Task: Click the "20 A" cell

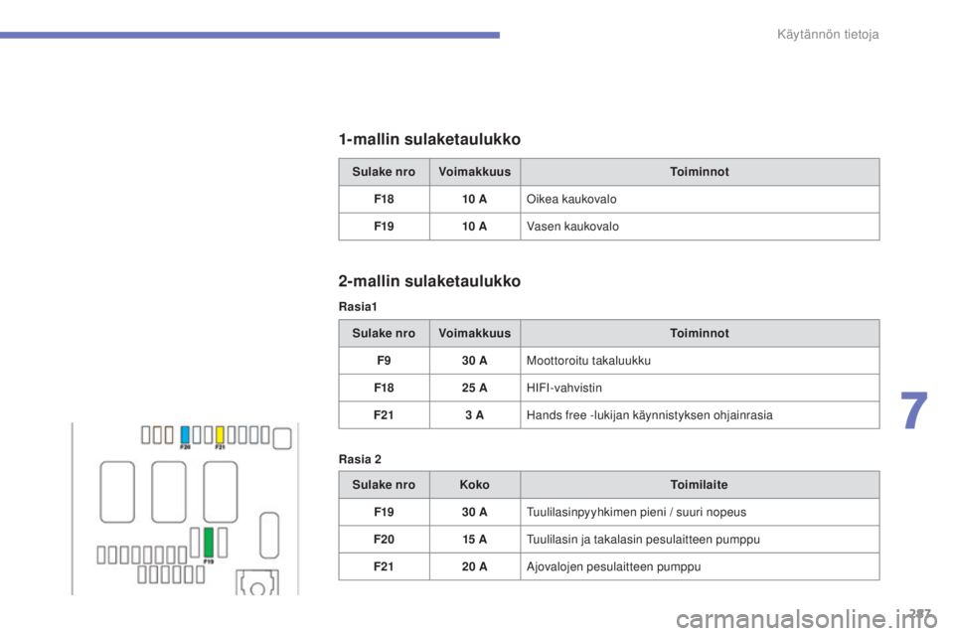Action: [475, 566]
